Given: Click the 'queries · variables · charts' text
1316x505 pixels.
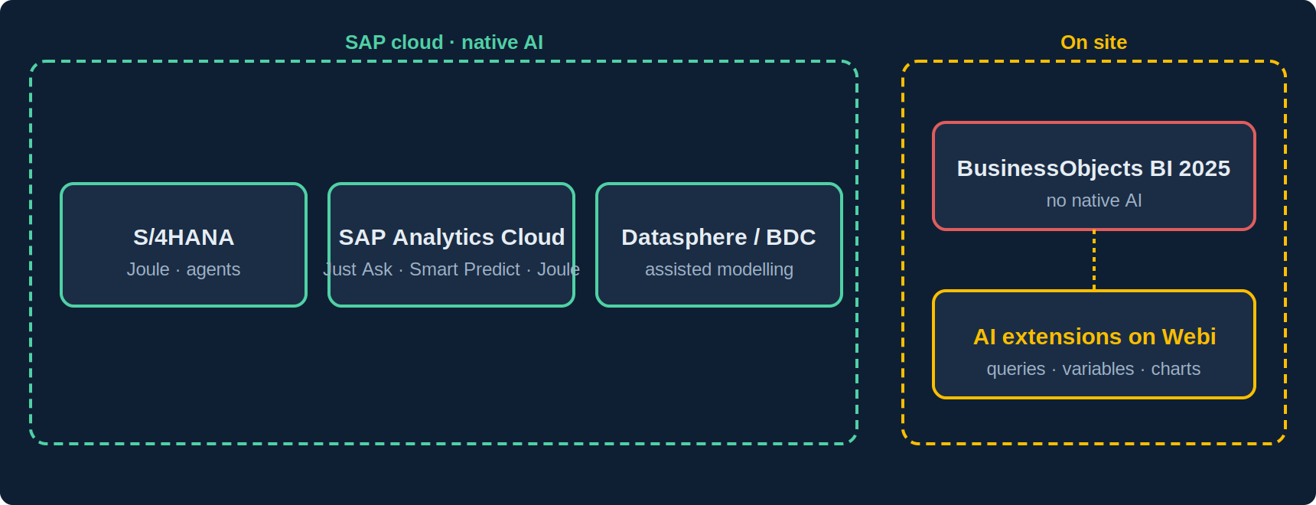Looking at the screenshot, I should point(1094,369).
